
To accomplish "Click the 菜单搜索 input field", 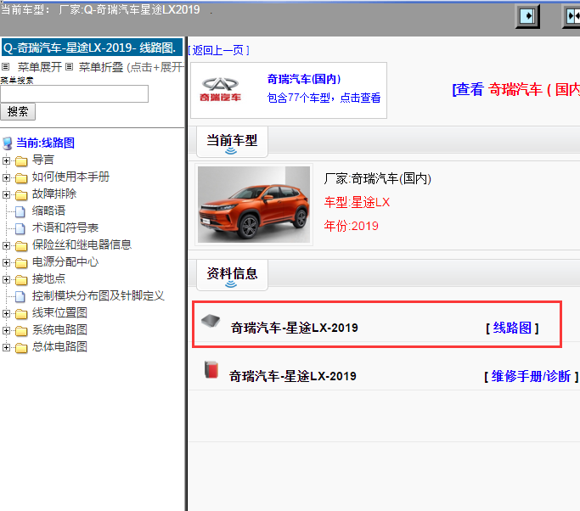I will [x=75, y=94].
